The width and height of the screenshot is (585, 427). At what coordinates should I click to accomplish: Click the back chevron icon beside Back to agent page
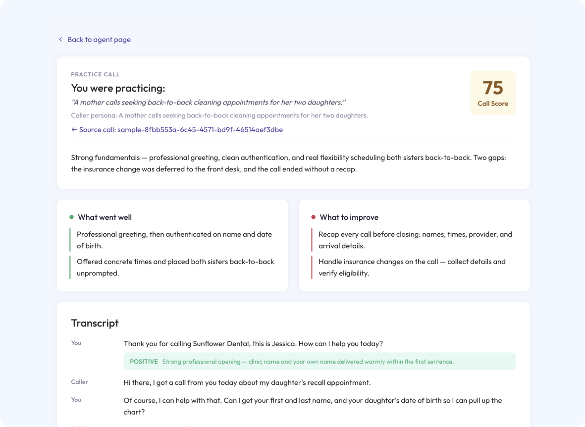[60, 39]
